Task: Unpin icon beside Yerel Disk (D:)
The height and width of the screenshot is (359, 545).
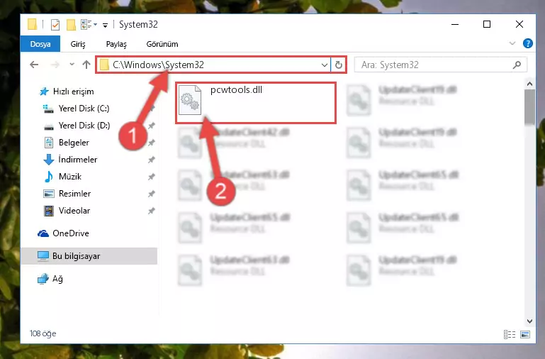Action: coord(151,126)
